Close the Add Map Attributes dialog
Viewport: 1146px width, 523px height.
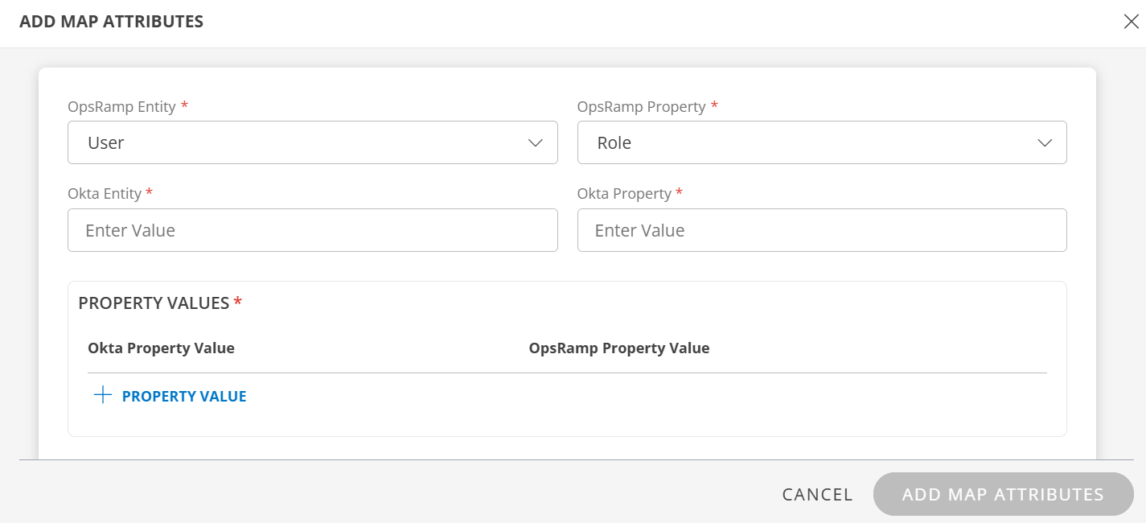(1132, 22)
